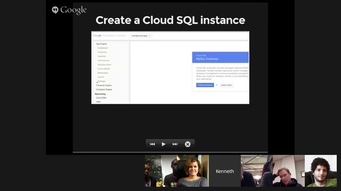Select Memcache under App Engine
The width and height of the screenshot is (341, 191).
point(103,73)
